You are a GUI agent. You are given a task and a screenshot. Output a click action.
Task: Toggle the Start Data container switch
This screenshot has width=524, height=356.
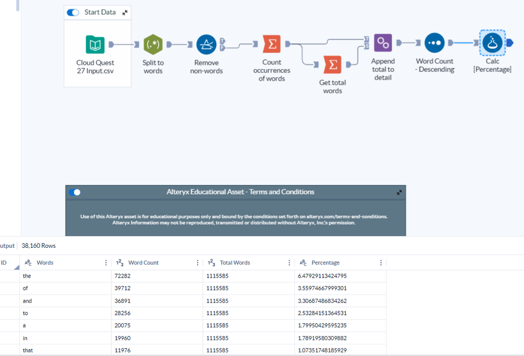point(73,12)
